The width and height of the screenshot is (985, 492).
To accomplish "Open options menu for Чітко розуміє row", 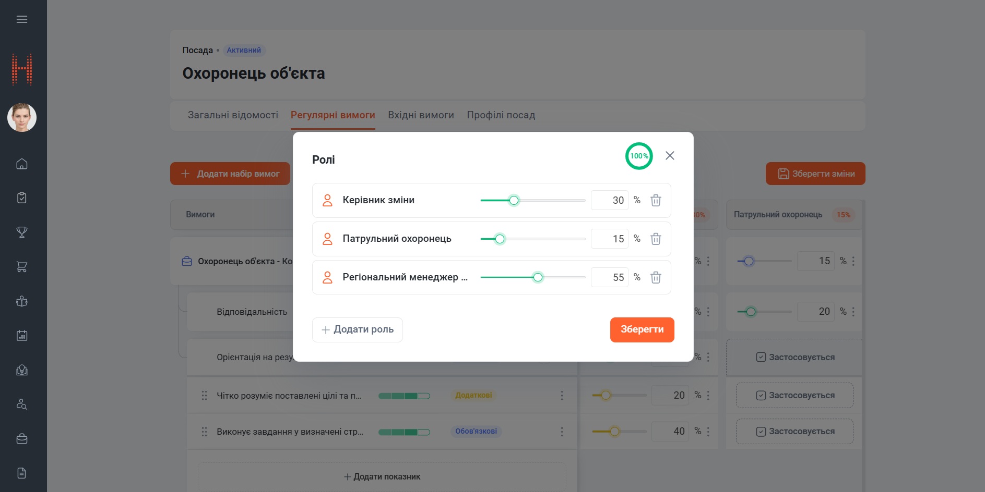I will (562, 396).
